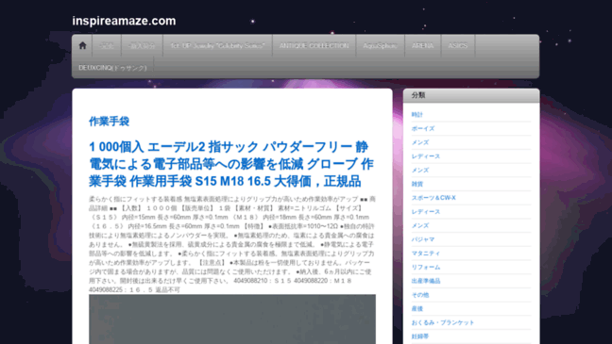Open the inspireamaze.com site title link
The image size is (612, 344).
pyautogui.click(x=124, y=21)
